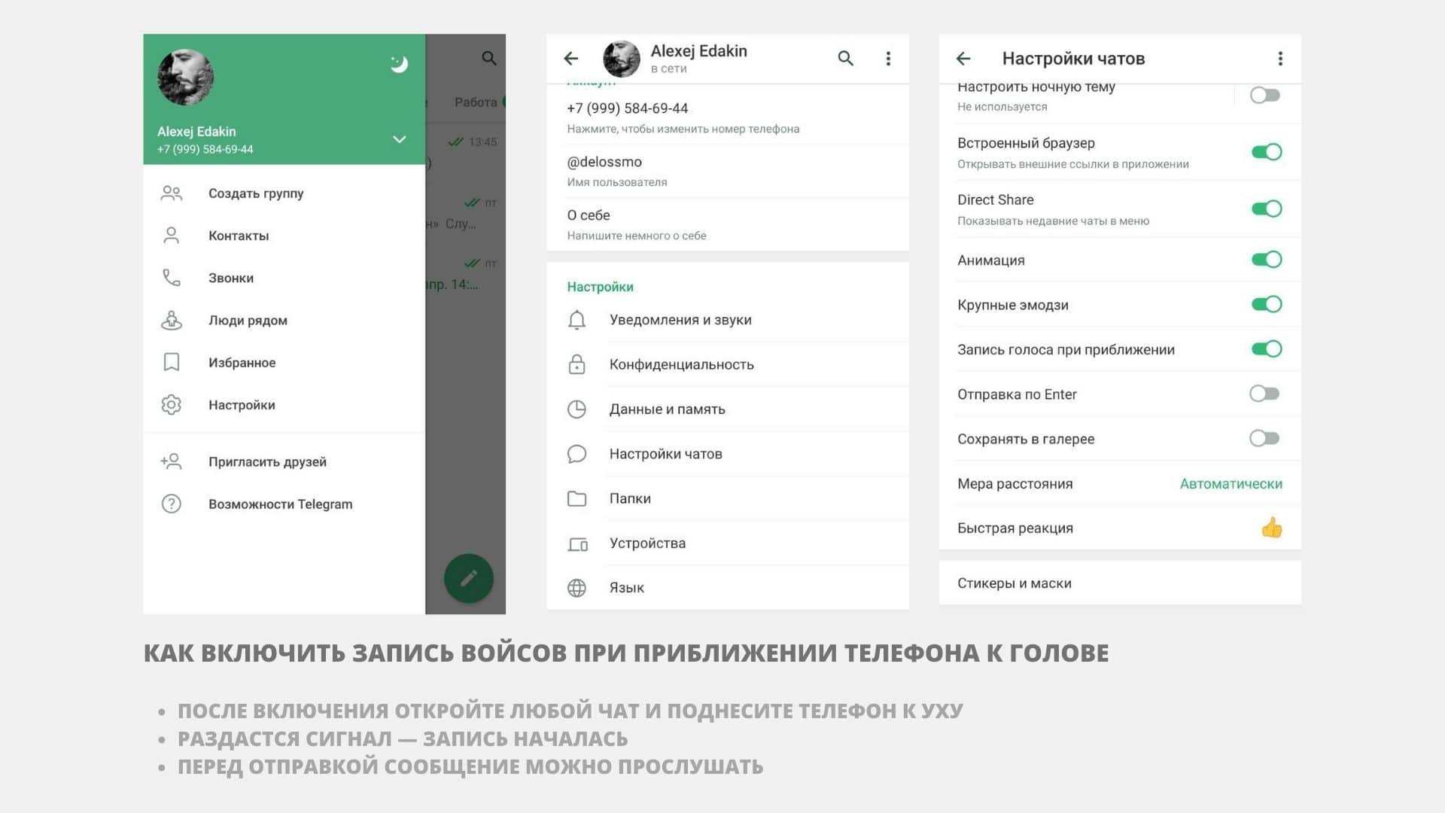Click the notifications bell icon
Image resolution: width=1445 pixels, height=813 pixels.
576,320
